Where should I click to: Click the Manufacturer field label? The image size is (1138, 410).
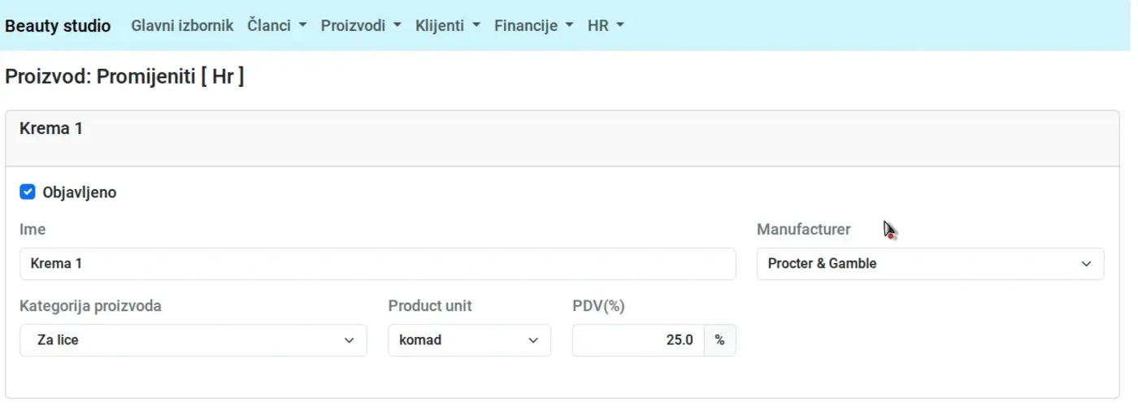point(803,230)
